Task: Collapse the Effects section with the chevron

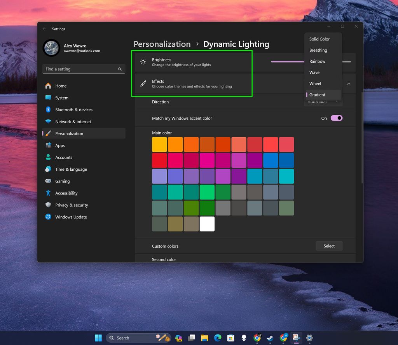Action: 349,84
